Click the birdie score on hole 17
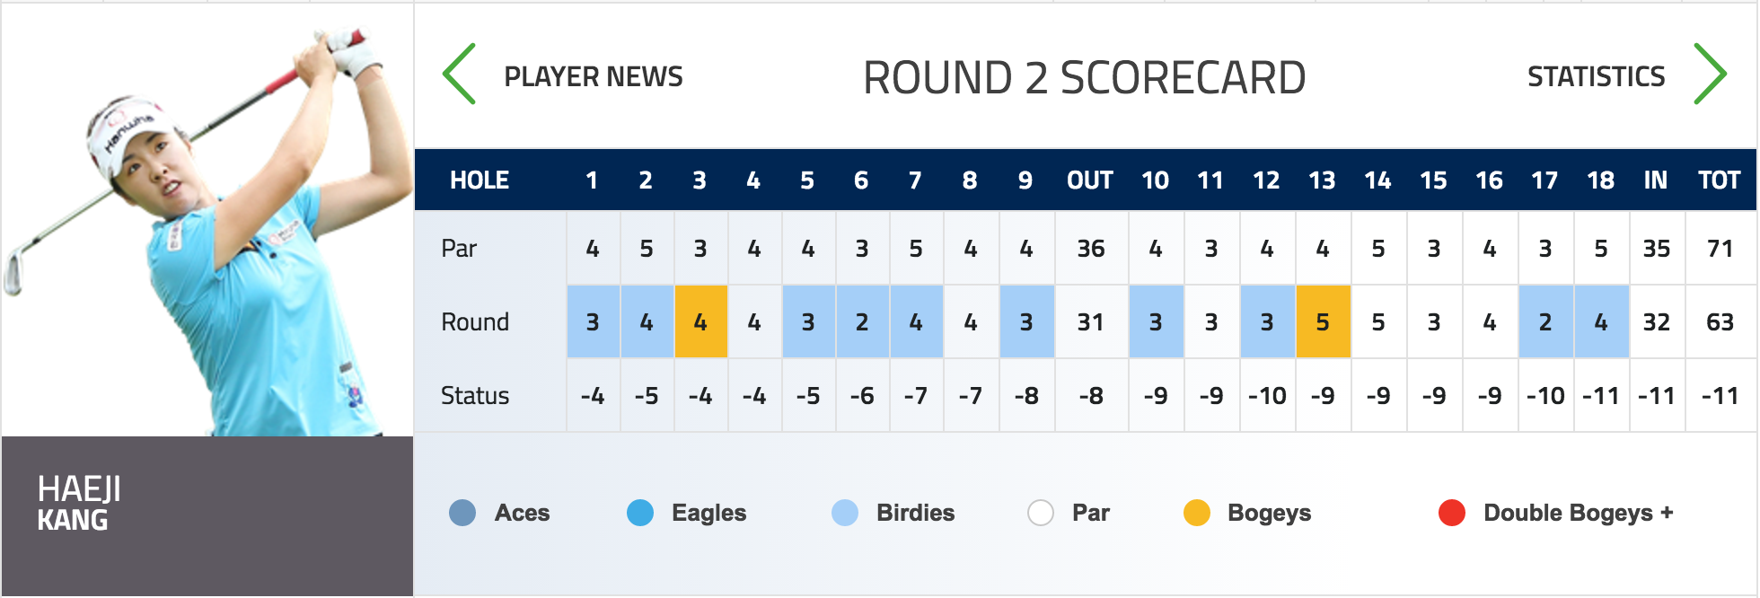 [1545, 321]
